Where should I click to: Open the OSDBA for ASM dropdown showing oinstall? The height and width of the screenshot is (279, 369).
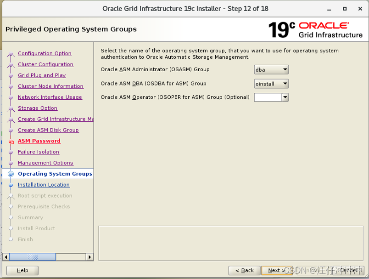tap(271, 84)
